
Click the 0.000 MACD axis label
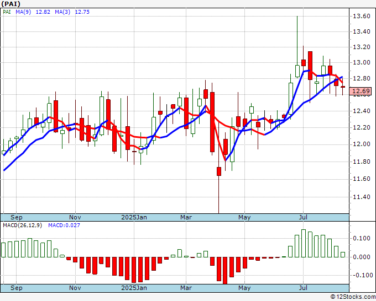pos(362,257)
